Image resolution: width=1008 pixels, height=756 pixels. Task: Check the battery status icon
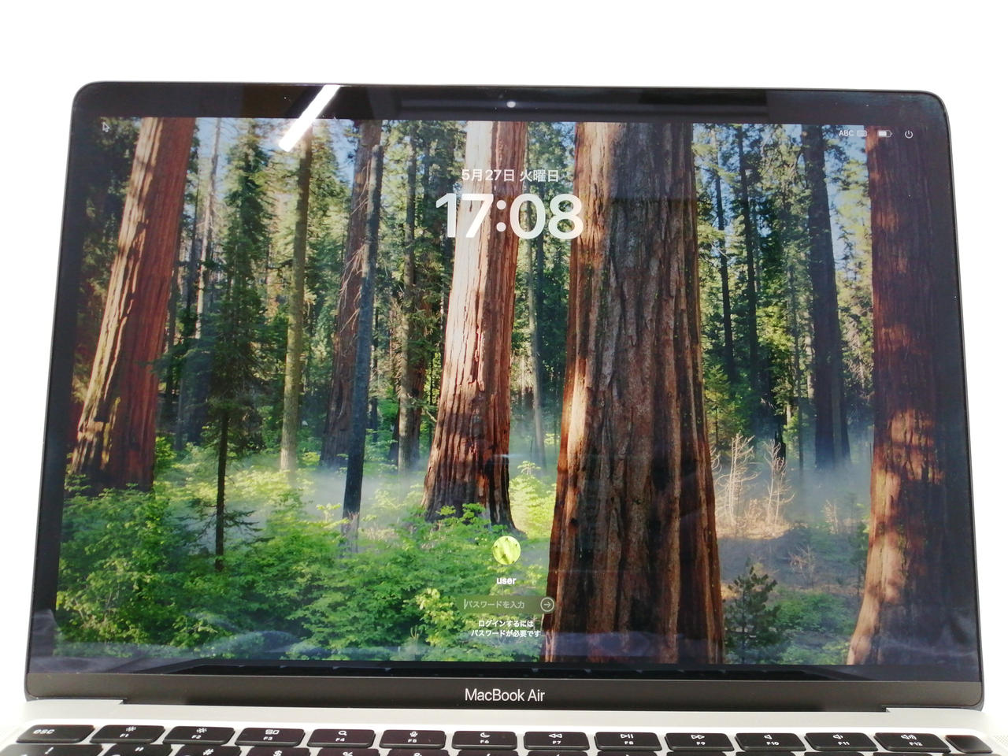click(884, 134)
